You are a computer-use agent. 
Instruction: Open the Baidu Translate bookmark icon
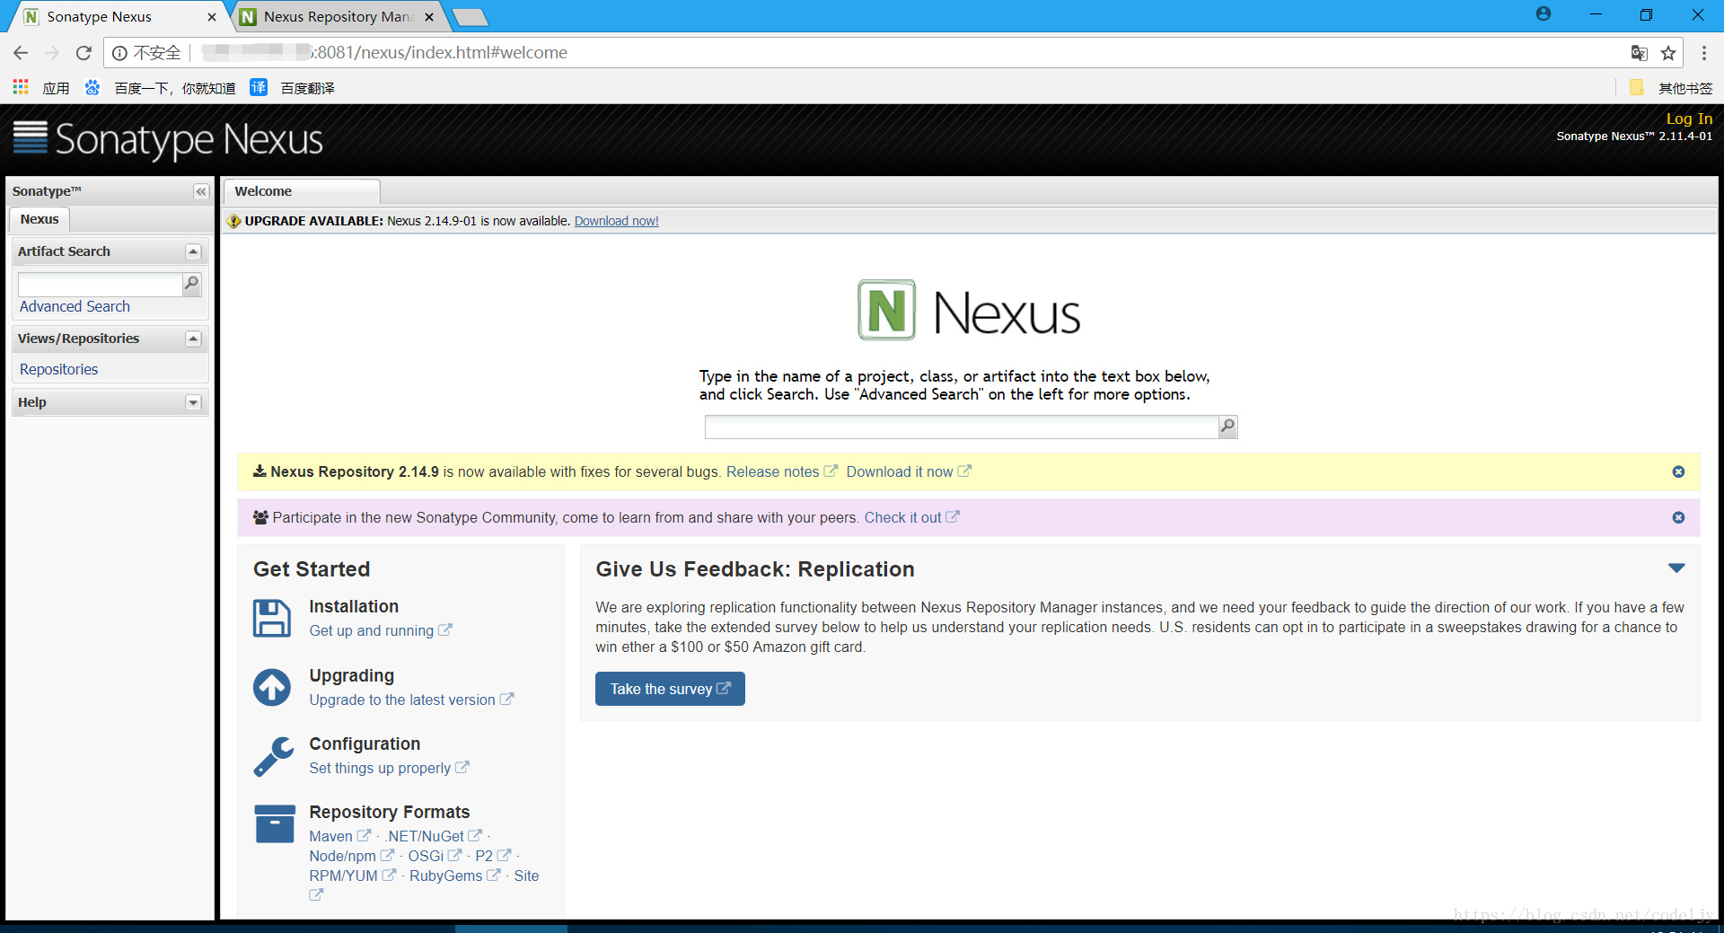pos(259,87)
